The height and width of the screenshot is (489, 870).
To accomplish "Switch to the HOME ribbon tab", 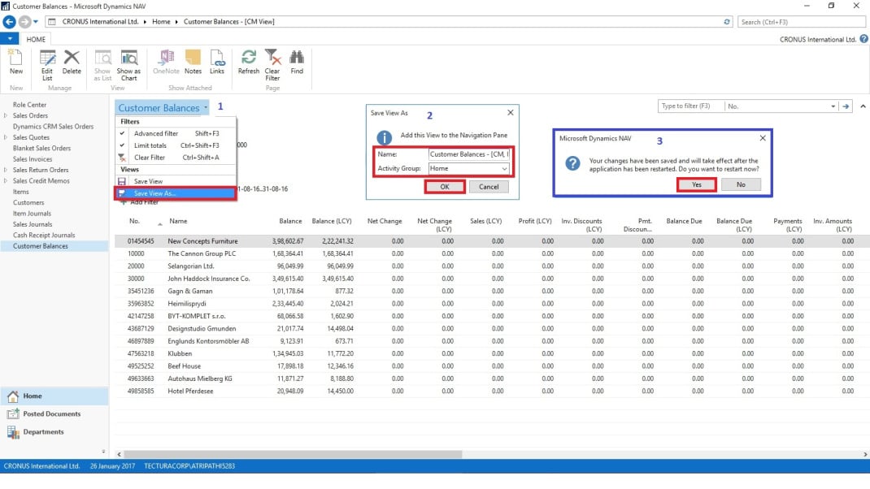I will click(36, 38).
